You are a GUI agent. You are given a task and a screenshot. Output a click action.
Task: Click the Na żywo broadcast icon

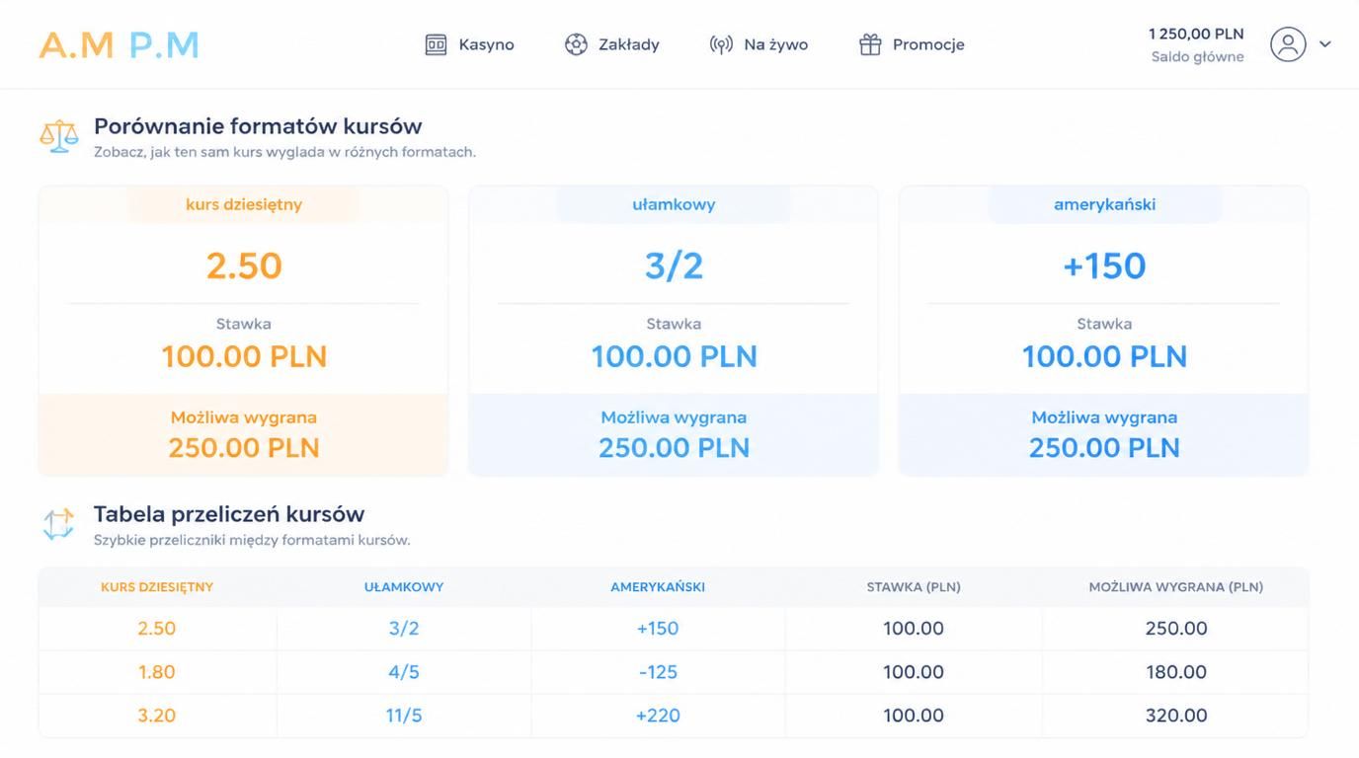(x=721, y=44)
